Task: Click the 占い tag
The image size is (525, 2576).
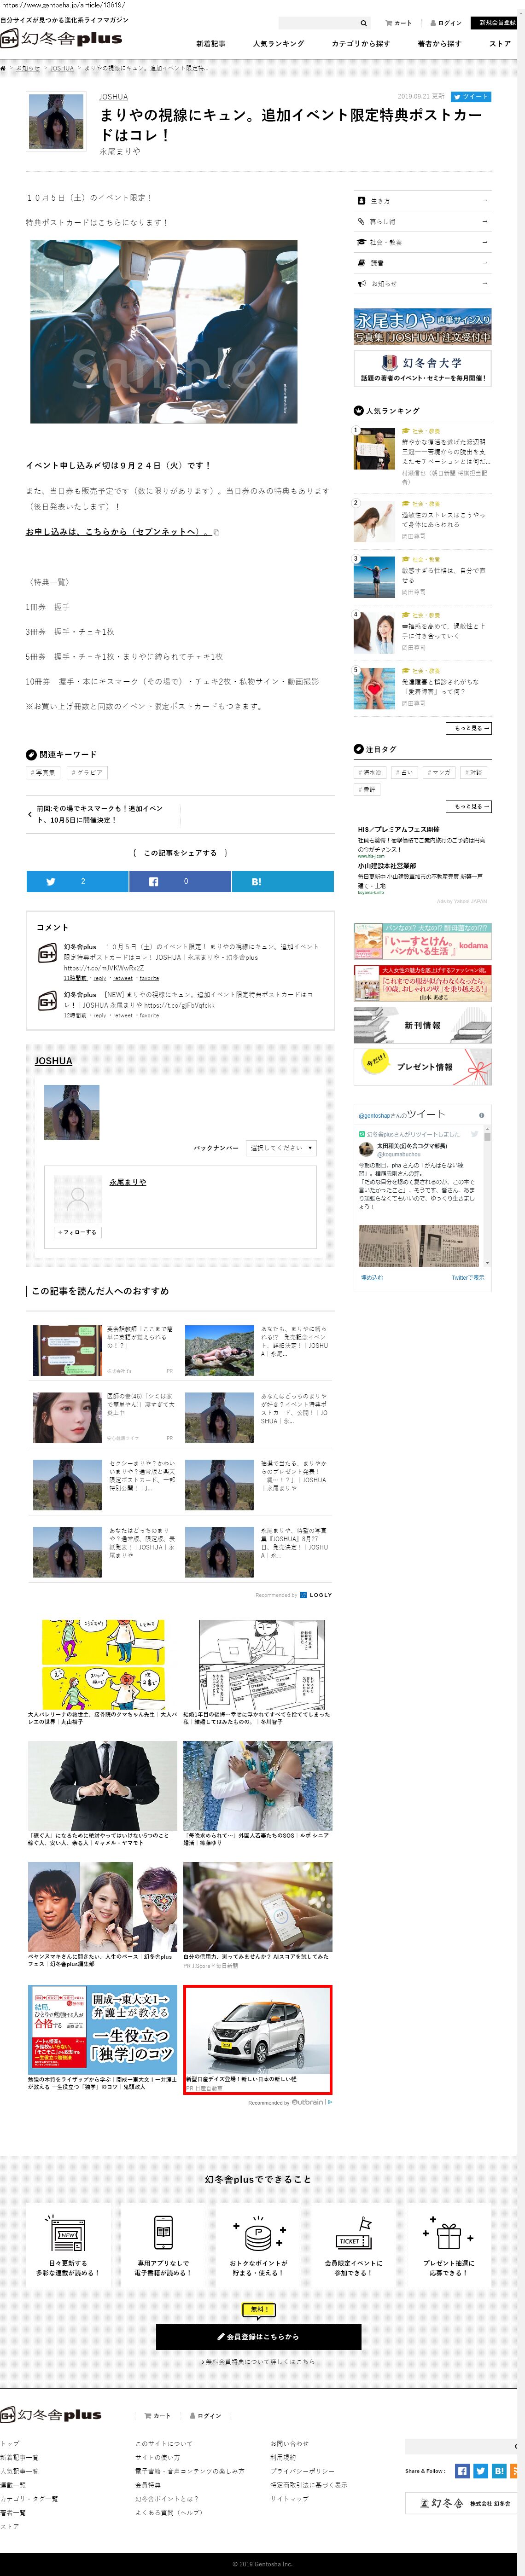Action: (404, 772)
